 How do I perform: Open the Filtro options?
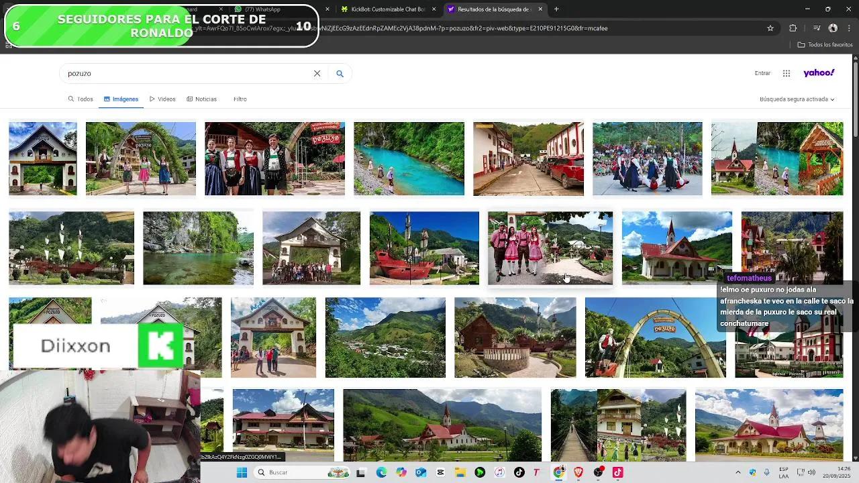click(240, 99)
